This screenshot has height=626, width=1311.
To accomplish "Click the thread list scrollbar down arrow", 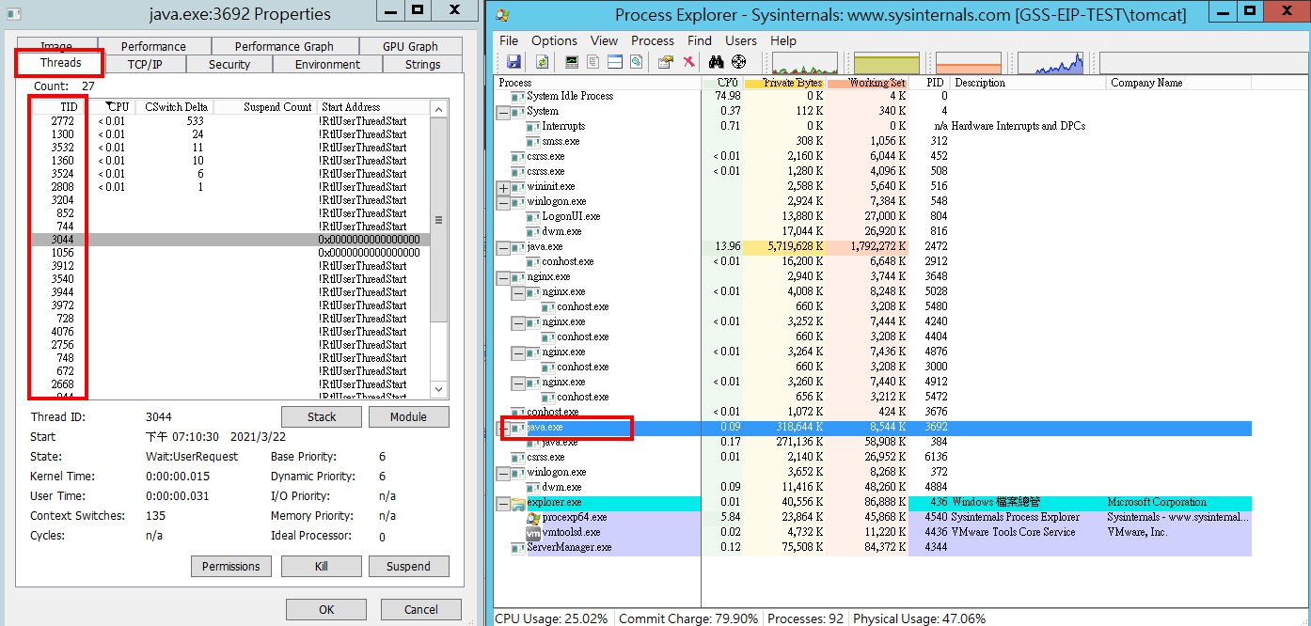I will pyautogui.click(x=438, y=389).
